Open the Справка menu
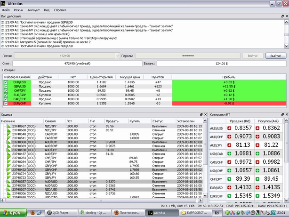 pyautogui.click(x=60, y=10)
